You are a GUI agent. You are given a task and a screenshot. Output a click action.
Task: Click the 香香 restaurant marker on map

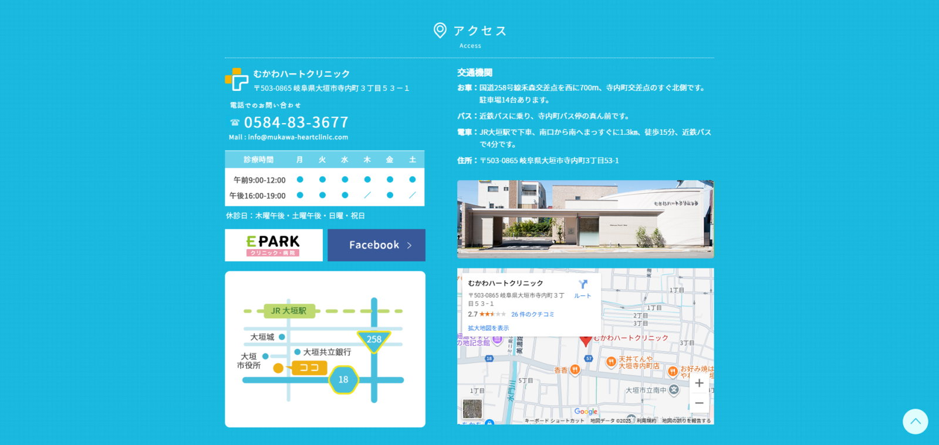pos(575,369)
